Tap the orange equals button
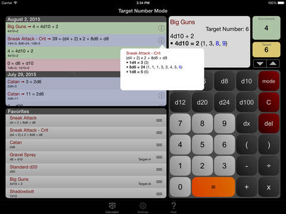Screen dimensions: 286x214 pyautogui.click(x=213, y=187)
